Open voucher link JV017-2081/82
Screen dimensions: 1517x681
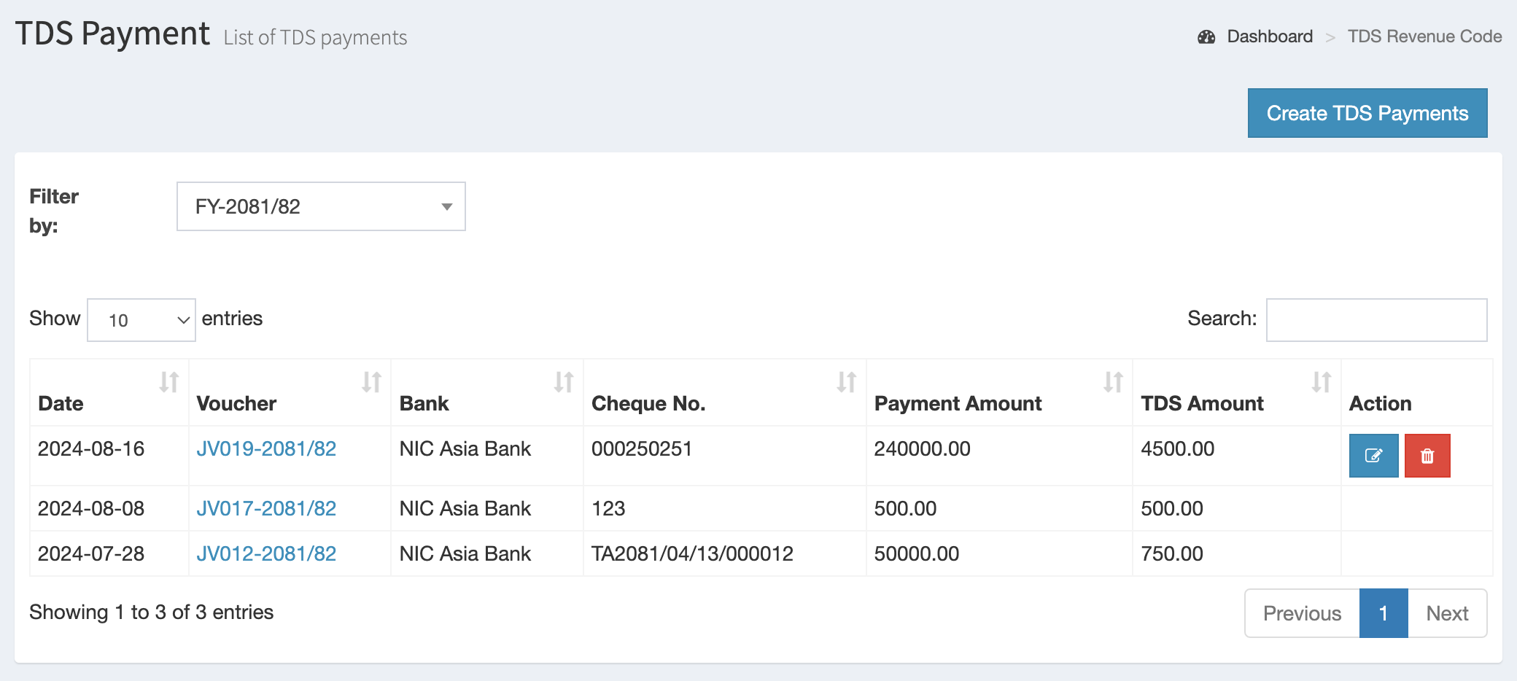click(x=266, y=508)
